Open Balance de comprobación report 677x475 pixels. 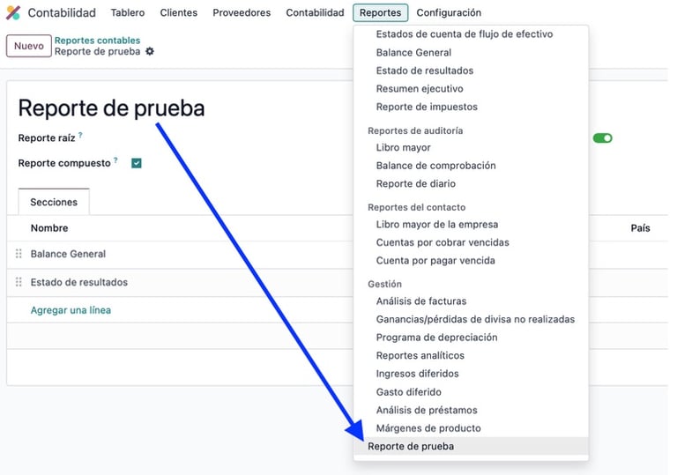[435, 166]
